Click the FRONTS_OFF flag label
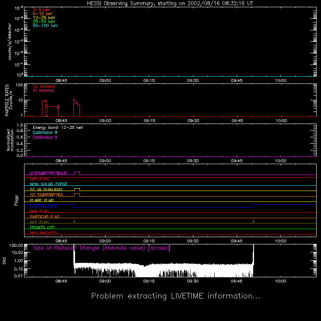Viewport: 321px width, 321px height. tap(43, 228)
